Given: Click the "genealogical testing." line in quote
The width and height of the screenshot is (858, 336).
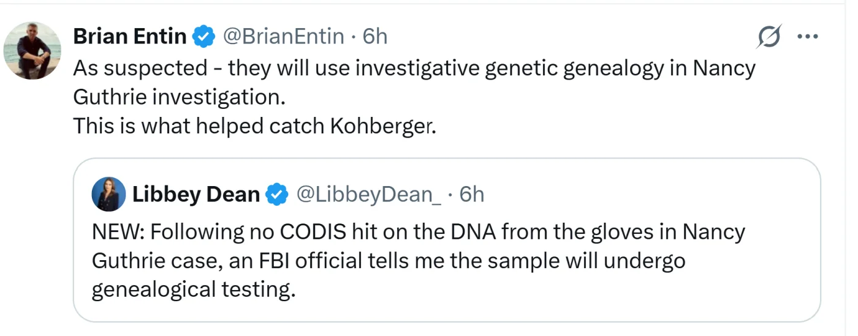Looking at the screenshot, I should tap(193, 289).
